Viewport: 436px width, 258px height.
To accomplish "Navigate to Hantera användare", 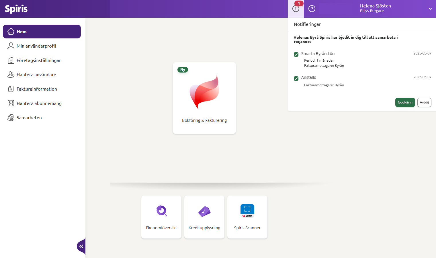I will pyautogui.click(x=36, y=75).
